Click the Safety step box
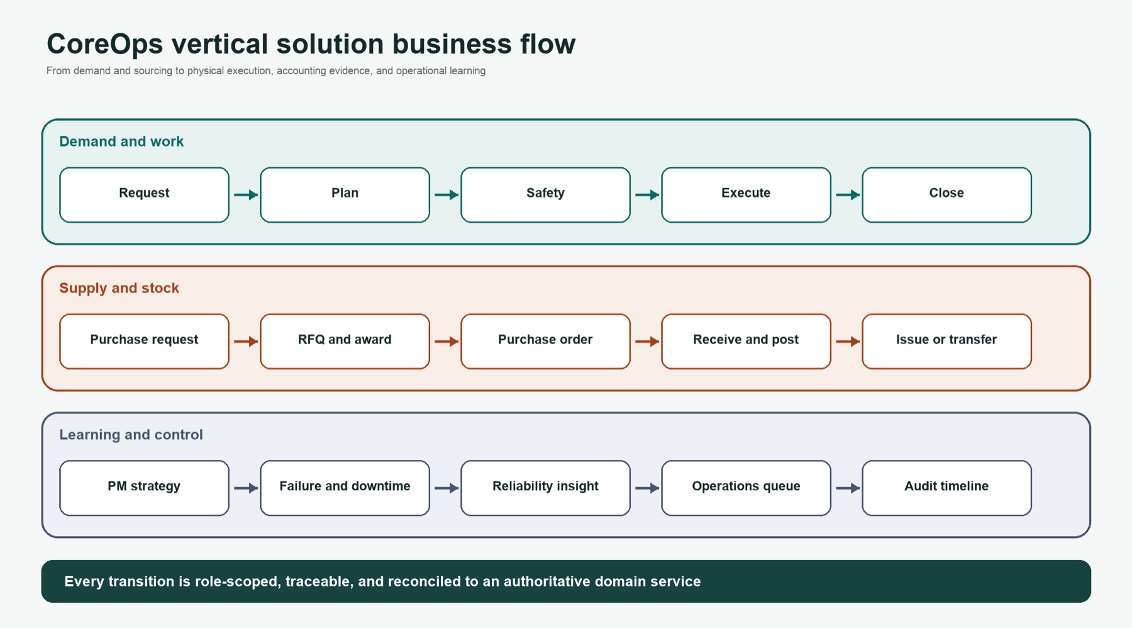This screenshot has width=1132, height=628. (545, 194)
